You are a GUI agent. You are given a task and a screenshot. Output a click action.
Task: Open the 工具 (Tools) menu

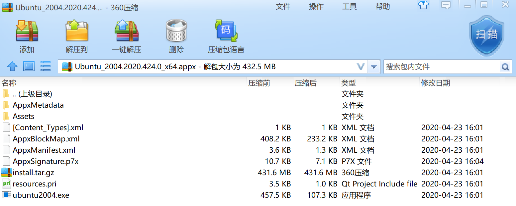pyautogui.click(x=349, y=7)
